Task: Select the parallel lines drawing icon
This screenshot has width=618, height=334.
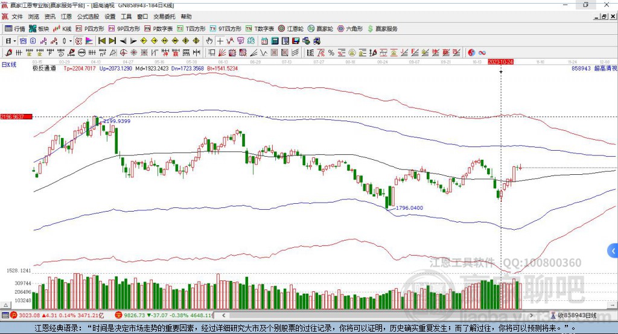Action: point(295,53)
